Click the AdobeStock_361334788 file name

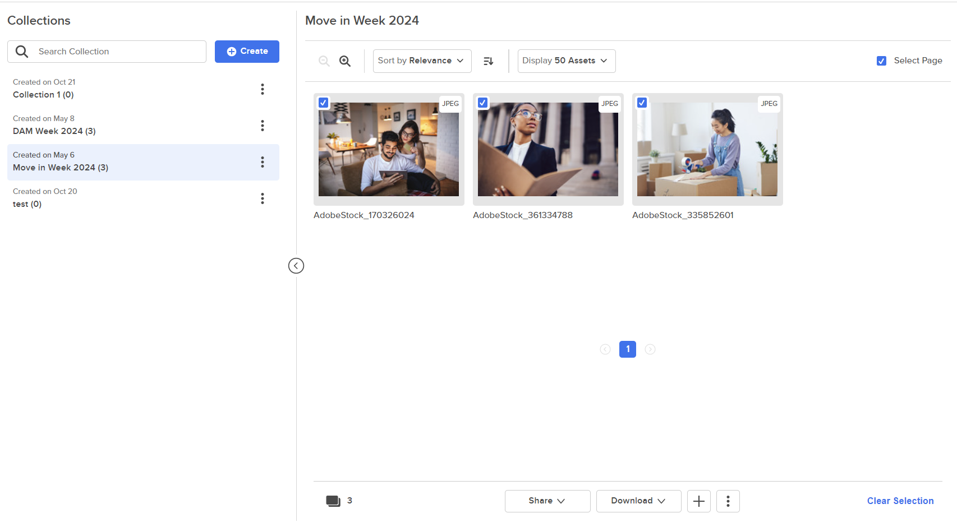(523, 215)
